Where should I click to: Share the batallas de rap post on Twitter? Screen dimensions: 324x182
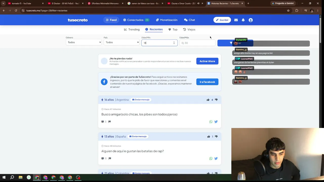pos(216,158)
